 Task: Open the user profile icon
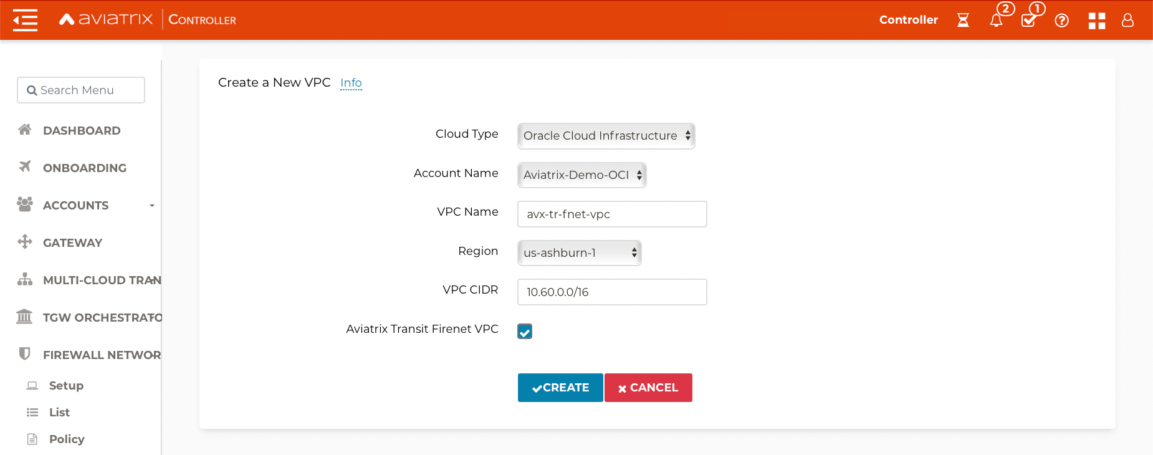[x=1127, y=21]
